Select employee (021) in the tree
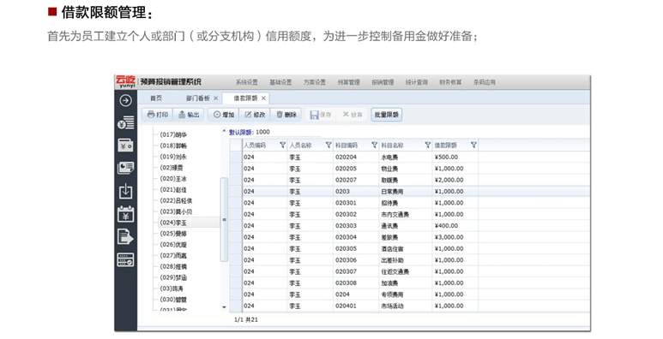This screenshot has height=339, width=663. pos(173,189)
